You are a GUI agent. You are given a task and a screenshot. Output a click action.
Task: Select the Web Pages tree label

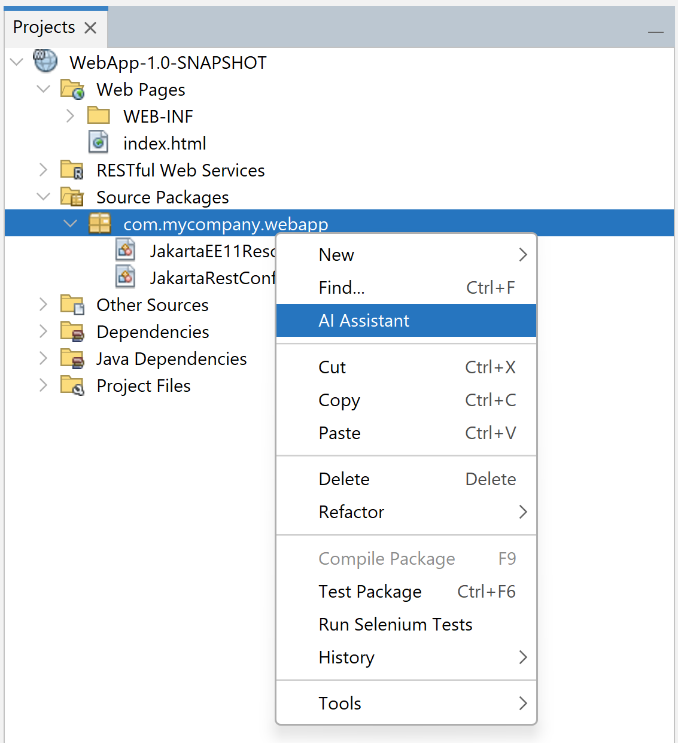click(x=141, y=90)
